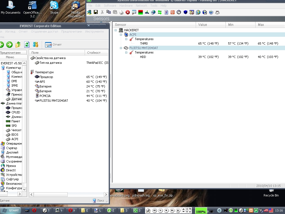
Task: Click the refresh icon in EVEREST toolbar
Action: click(27, 45)
